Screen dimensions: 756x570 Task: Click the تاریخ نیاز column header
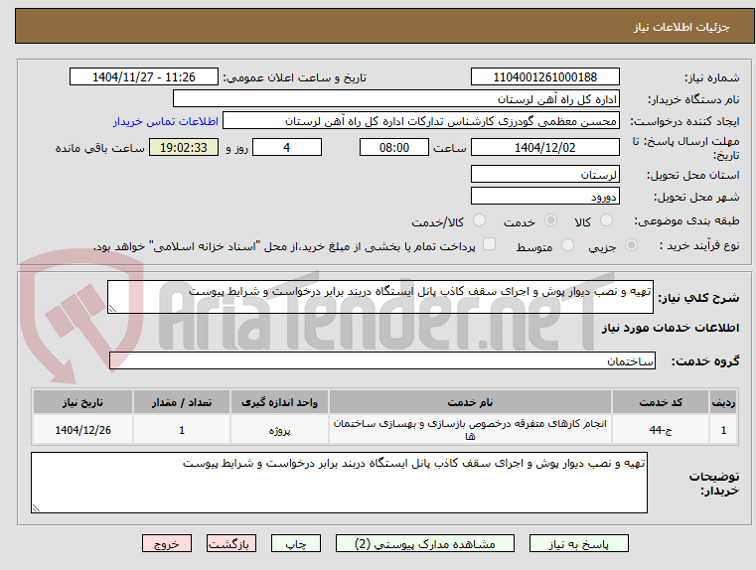point(82,402)
